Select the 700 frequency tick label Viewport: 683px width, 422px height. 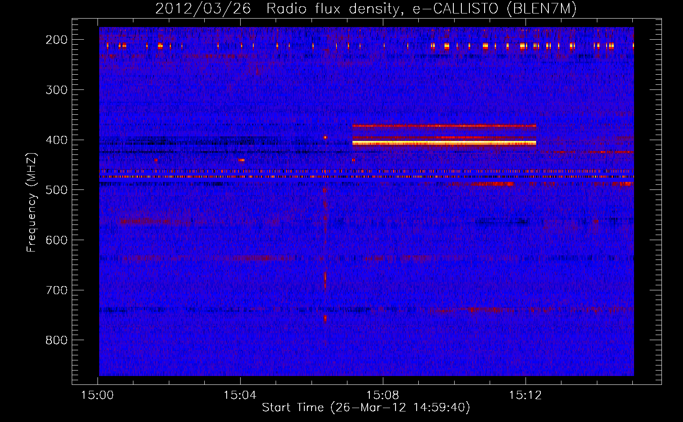pyautogui.click(x=57, y=290)
